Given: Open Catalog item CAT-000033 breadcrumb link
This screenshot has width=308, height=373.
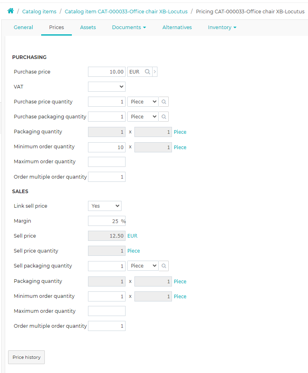Looking at the screenshot, I should click(126, 11).
